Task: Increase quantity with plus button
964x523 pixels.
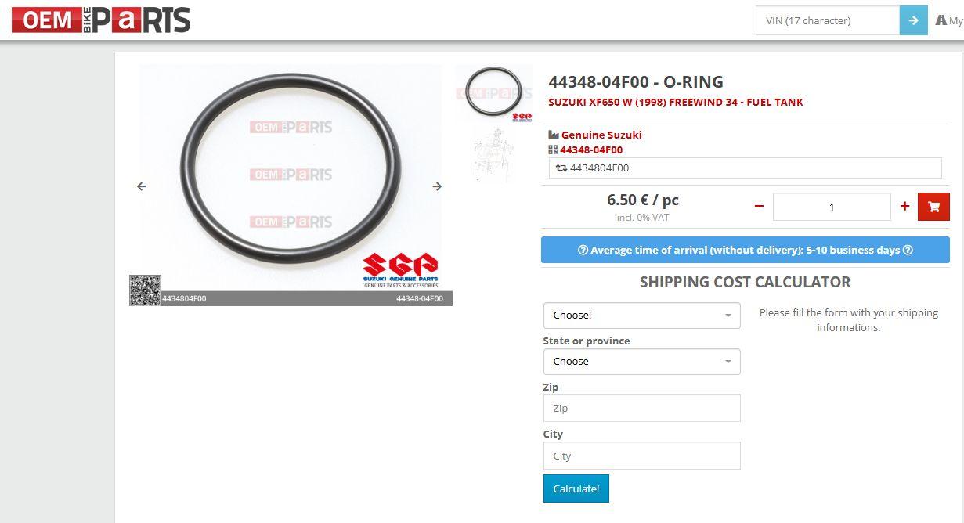Action: (904, 207)
